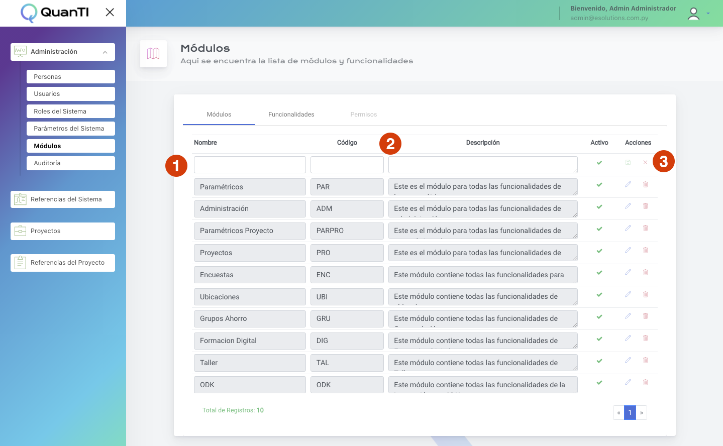Viewport: 723px width, 446px height.
Task: Close the sidebar with the X icon
Action: (110, 12)
